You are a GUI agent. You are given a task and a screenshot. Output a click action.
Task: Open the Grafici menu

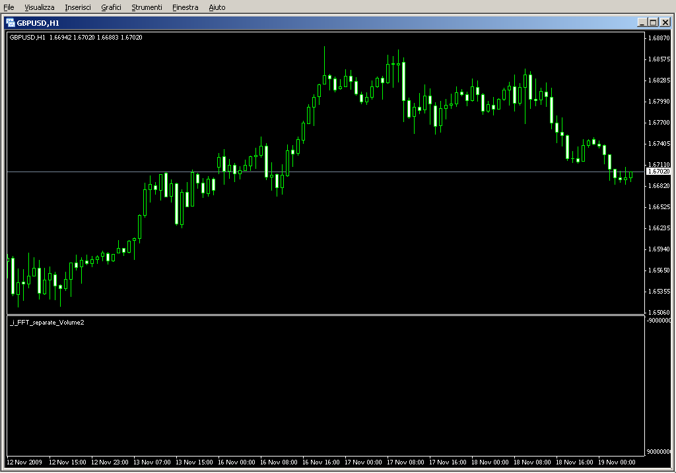click(x=111, y=7)
